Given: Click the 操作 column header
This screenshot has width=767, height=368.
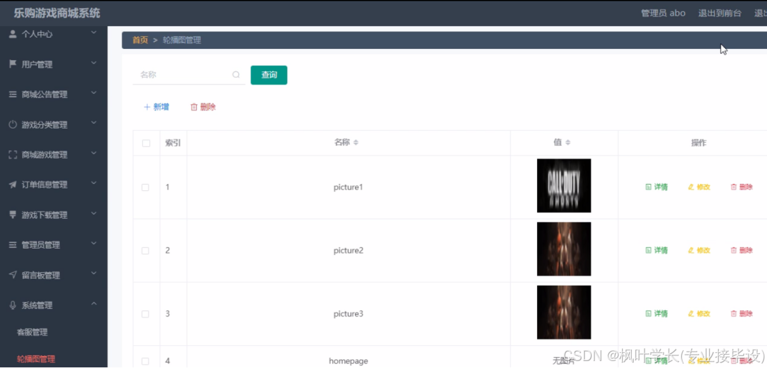Looking at the screenshot, I should pos(698,143).
